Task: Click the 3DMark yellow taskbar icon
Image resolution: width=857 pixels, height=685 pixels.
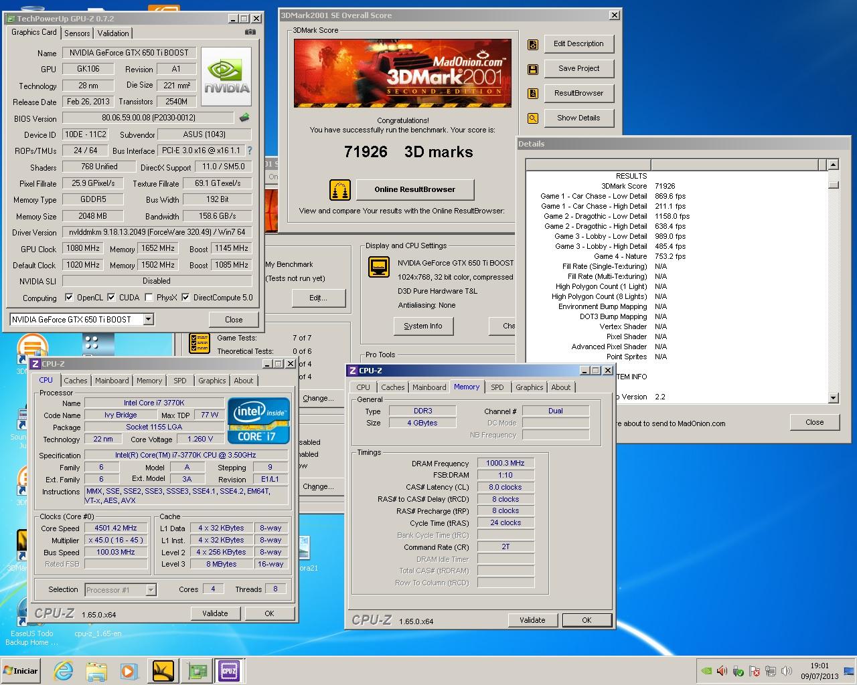Action: pyautogui.click(x=163, y=670)
